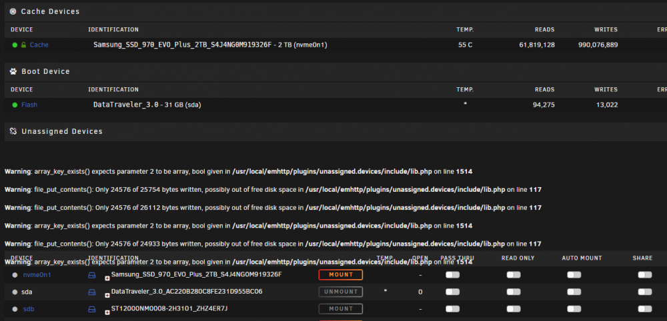
Task: Click the MOUNT button for sdb
Action: pyautogui.click(x=341, y=309)
